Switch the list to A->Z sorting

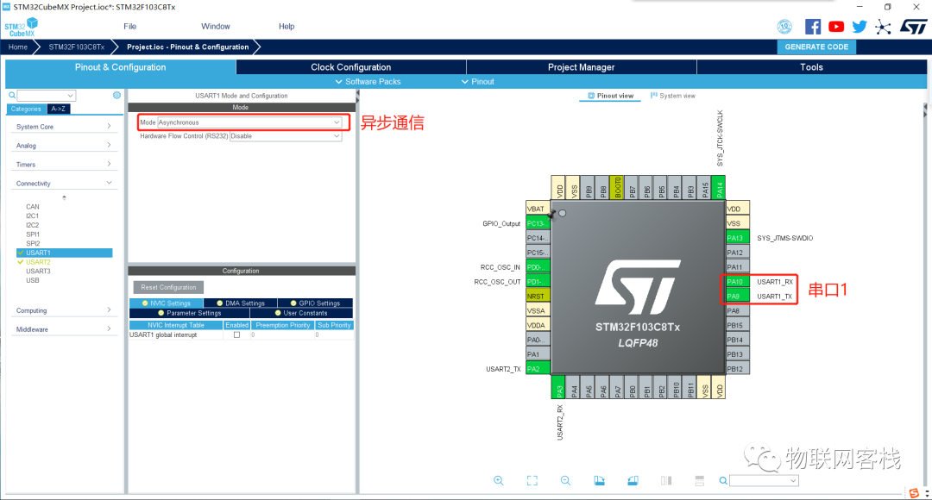pyautogui.click(x=59, y=109)
